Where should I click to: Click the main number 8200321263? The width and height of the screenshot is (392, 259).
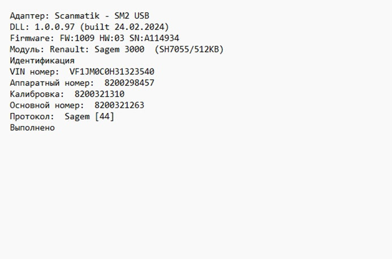(119, 105)
